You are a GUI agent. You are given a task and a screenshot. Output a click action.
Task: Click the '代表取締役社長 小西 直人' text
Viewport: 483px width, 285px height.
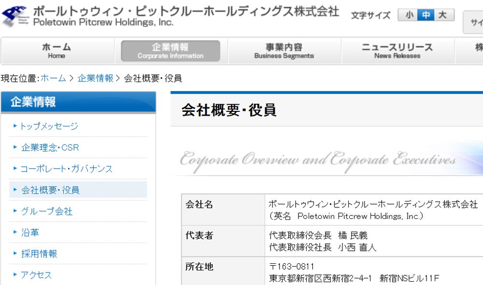[x=323, y=247]
